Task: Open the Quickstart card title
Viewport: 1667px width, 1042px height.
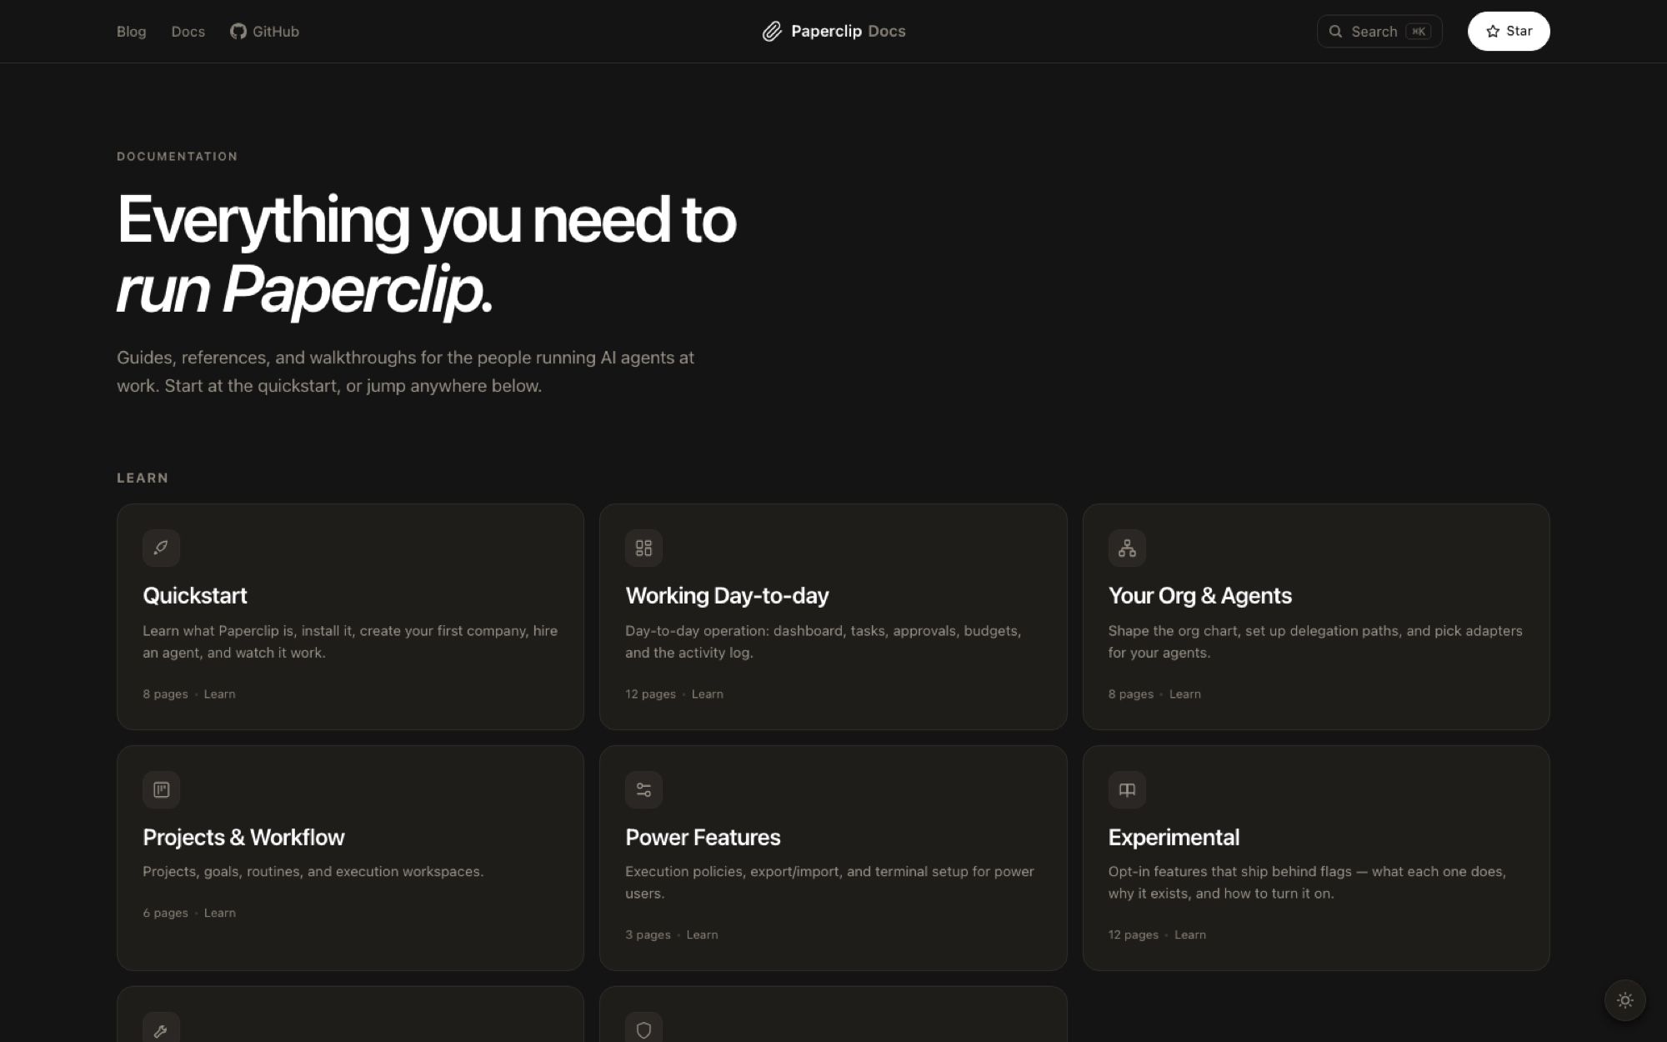Action: click(195, 595)
